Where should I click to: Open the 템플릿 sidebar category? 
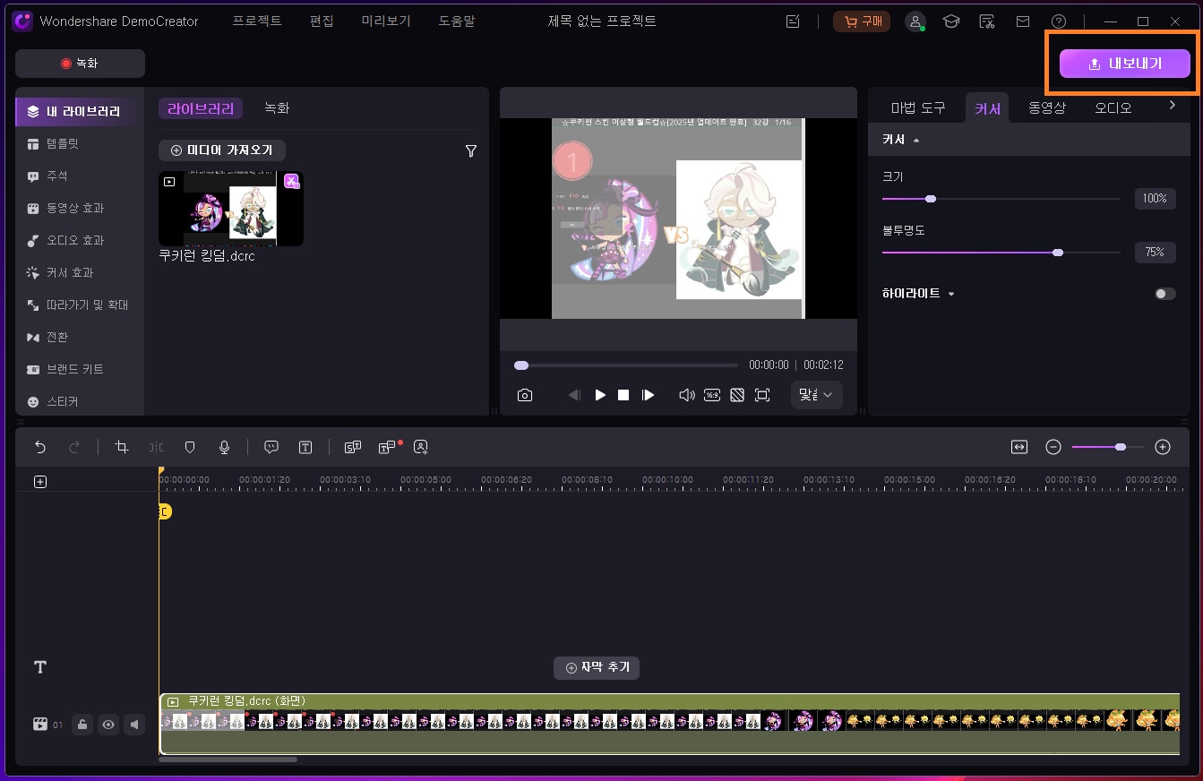(80, 143)
